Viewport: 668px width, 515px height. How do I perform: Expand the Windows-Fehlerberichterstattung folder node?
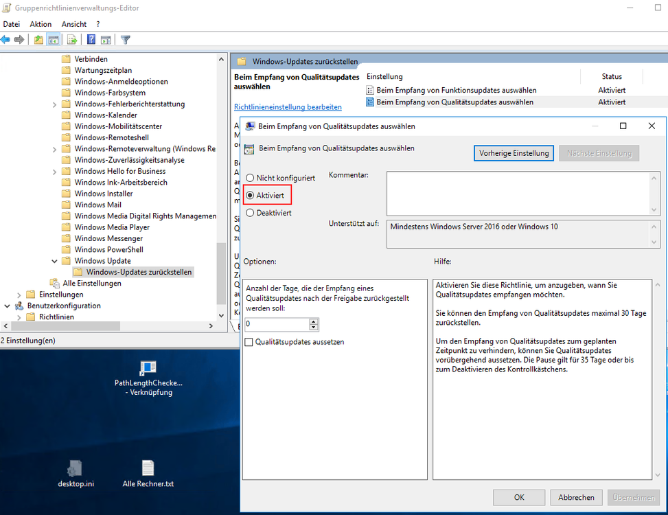[x=55, y=104]
